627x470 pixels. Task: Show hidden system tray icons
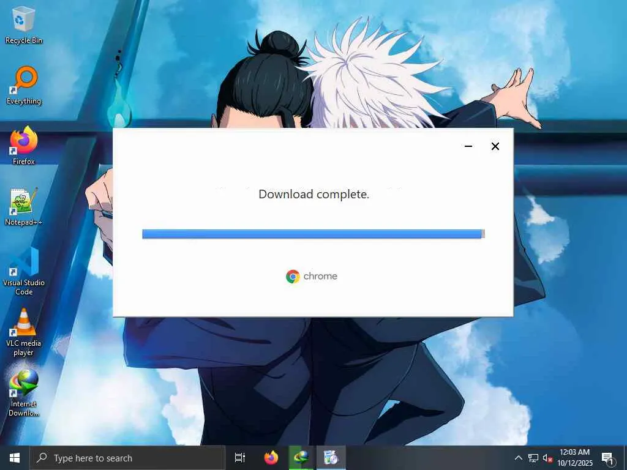tap(518, 458)
